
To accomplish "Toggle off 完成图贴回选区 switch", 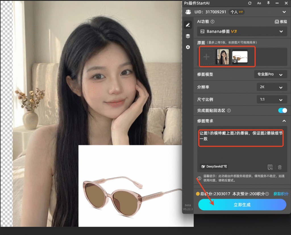I will pos(283,110).
